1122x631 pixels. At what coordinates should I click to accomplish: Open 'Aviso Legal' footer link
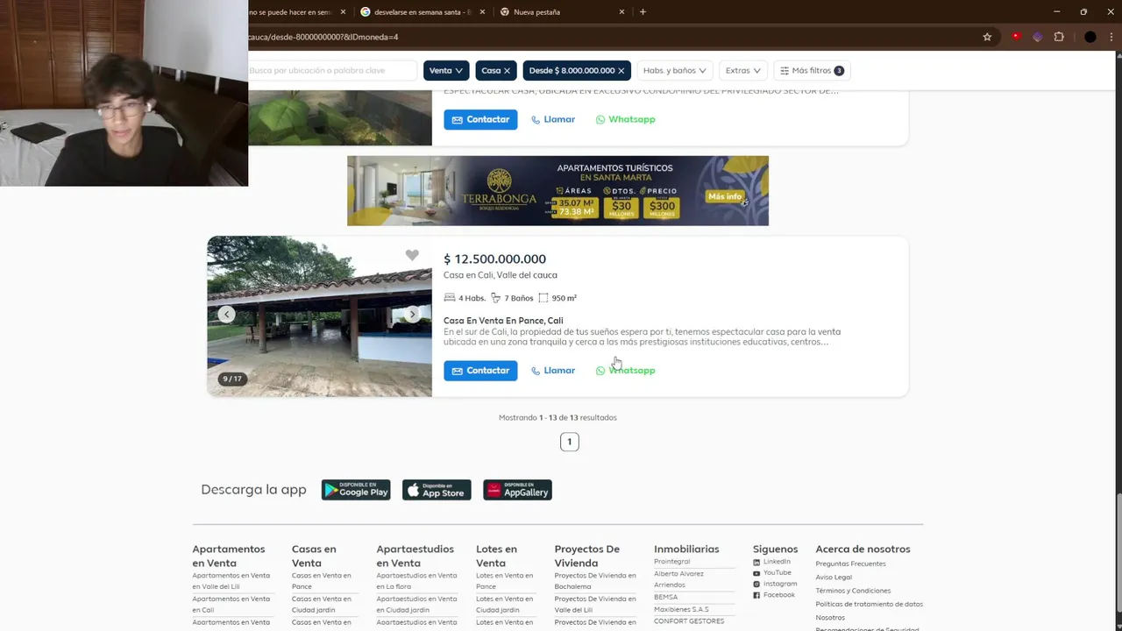click(834, 578)
